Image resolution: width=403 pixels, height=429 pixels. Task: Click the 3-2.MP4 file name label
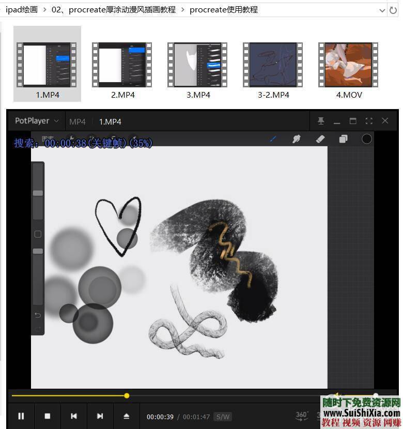[274, 95]
